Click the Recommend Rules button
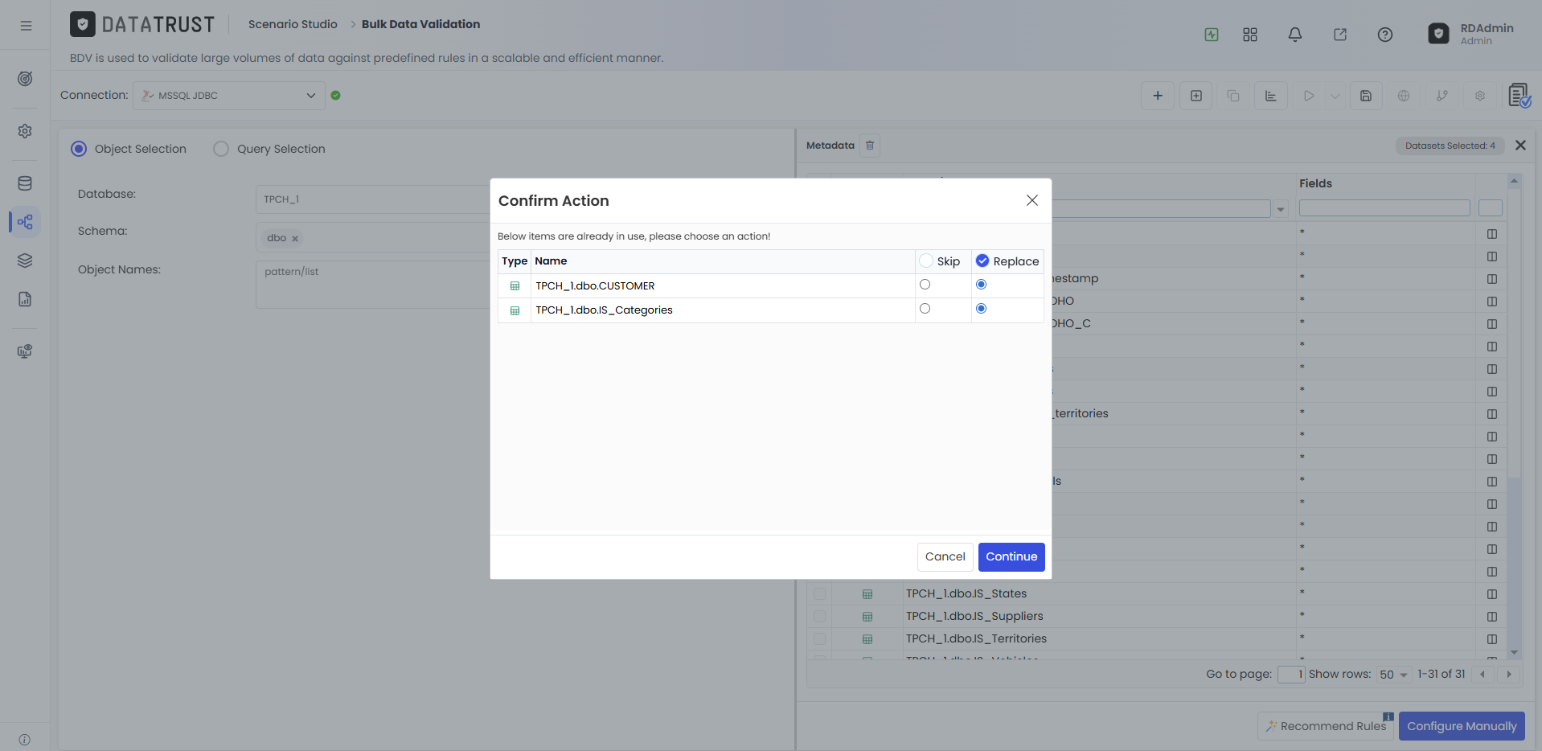Viewport: 1542px width, 751px height. click(x=1325, y=726)
